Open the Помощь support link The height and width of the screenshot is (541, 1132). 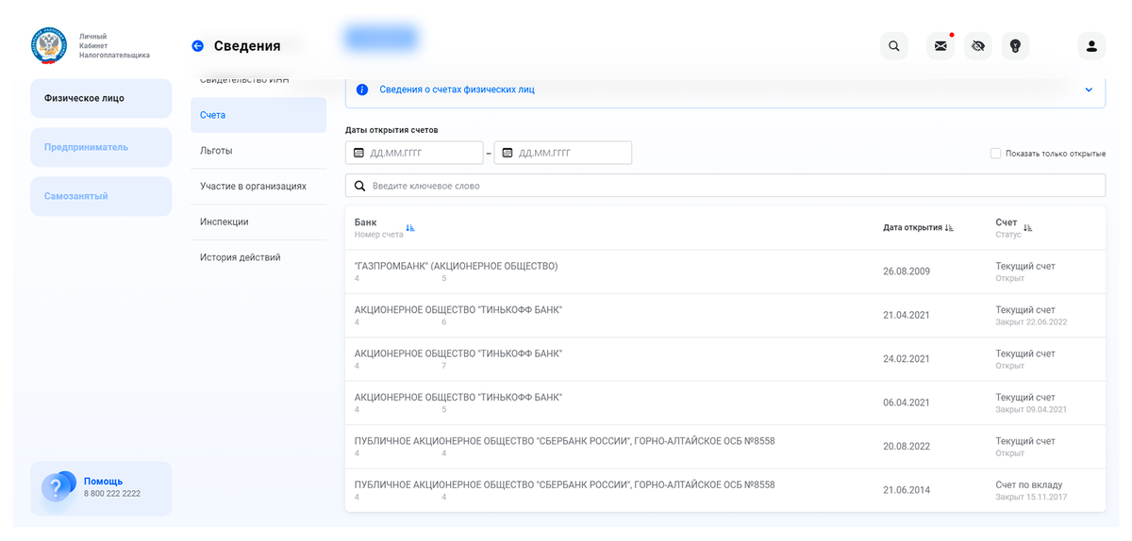tap(103, 481)
